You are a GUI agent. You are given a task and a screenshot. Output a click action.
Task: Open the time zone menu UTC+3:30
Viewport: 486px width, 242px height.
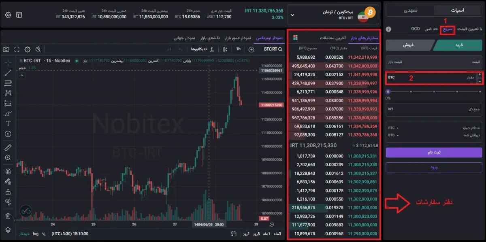[70, 234]
